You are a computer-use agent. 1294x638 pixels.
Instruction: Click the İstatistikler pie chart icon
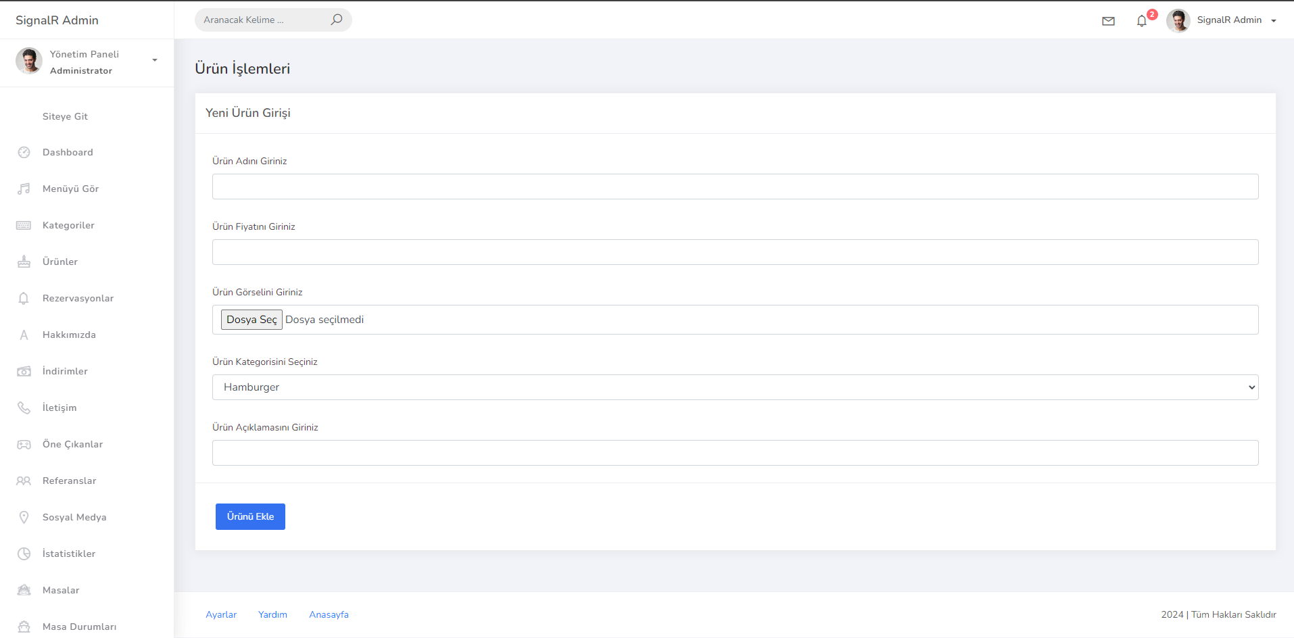tap(24, 554)
